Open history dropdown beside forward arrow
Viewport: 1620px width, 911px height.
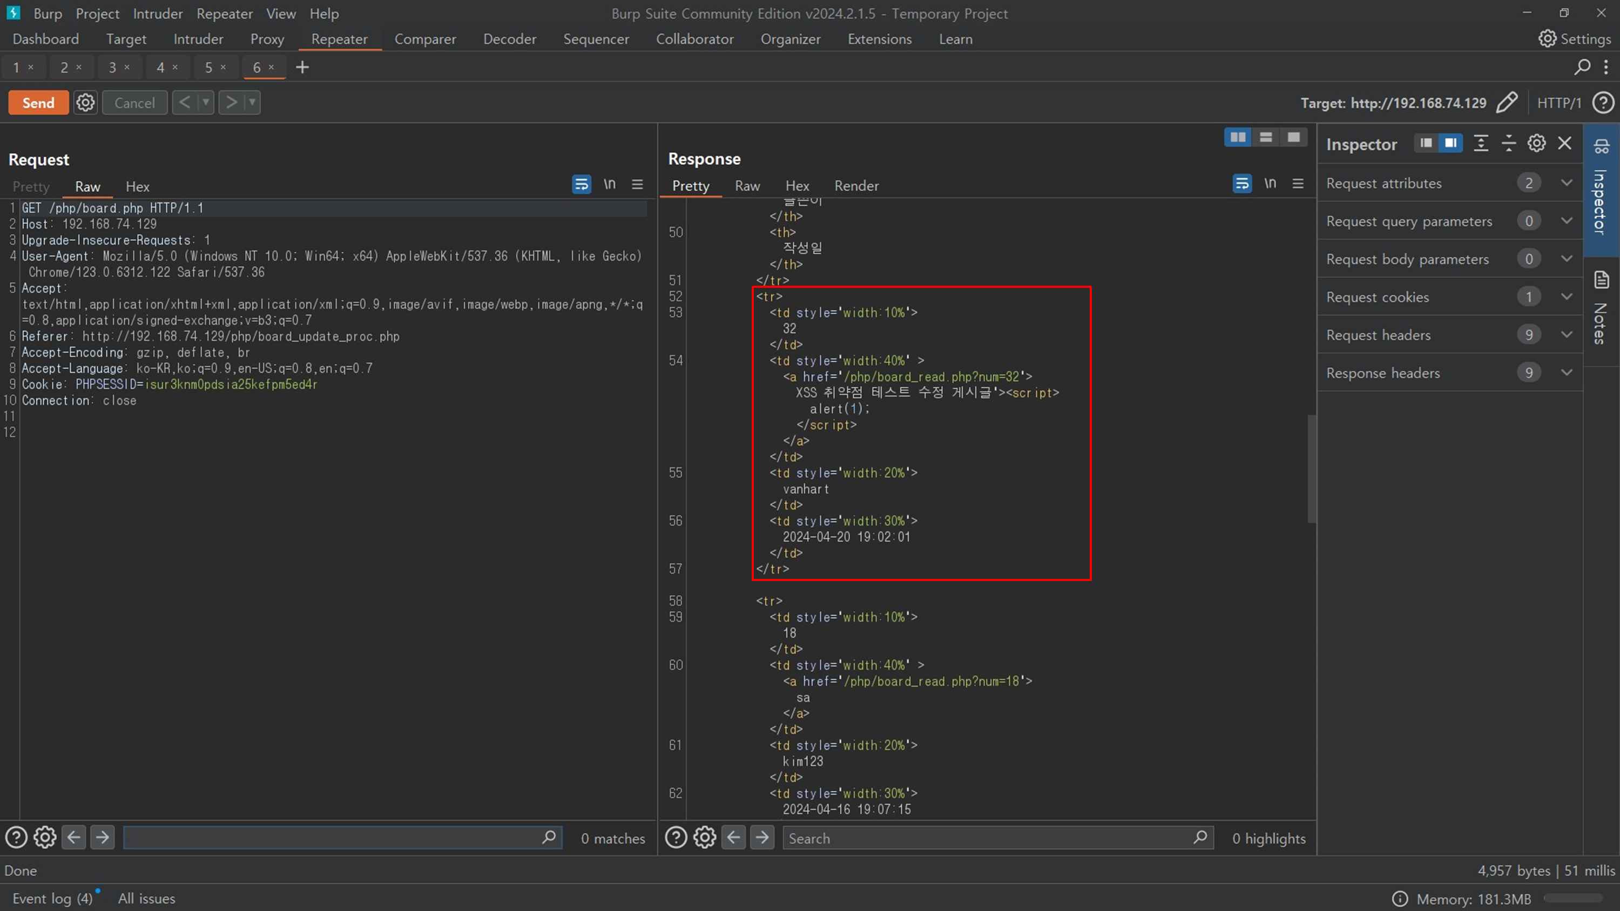click(x=252, y=102)
